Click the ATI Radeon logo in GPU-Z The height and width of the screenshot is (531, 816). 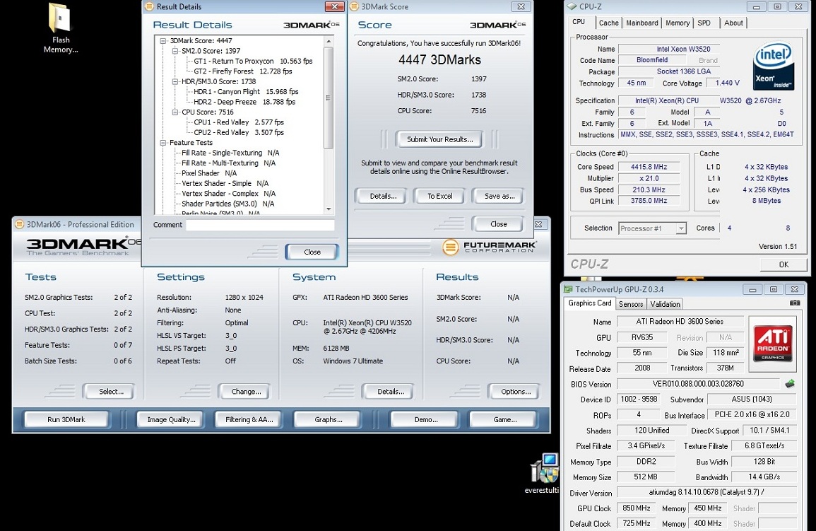(772, 343)
